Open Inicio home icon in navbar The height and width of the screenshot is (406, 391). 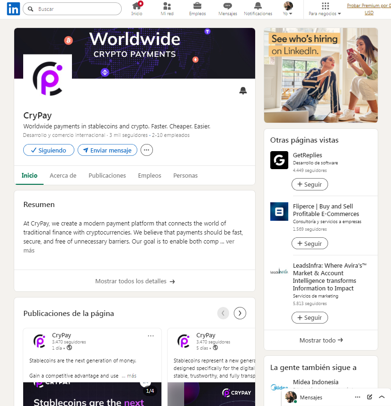tap(137, 9)
